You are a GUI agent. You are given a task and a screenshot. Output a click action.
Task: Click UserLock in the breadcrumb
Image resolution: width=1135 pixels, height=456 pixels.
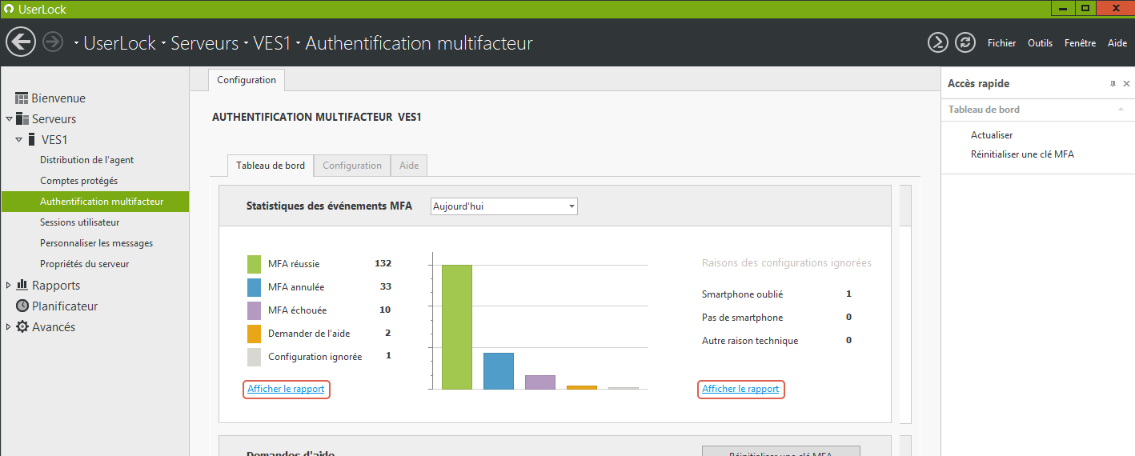pyautogui.click(x=120, y=43)
